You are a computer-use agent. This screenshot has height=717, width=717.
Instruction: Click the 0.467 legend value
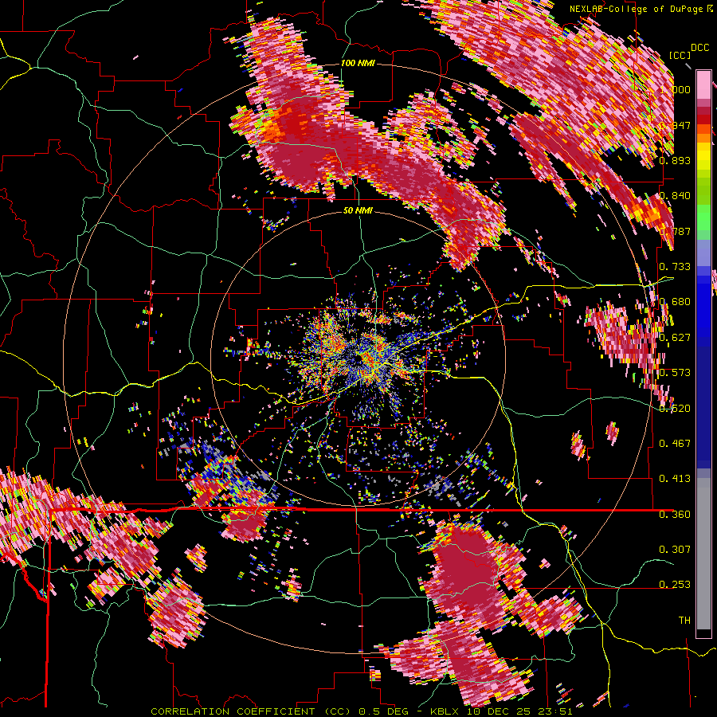(675, 444)
